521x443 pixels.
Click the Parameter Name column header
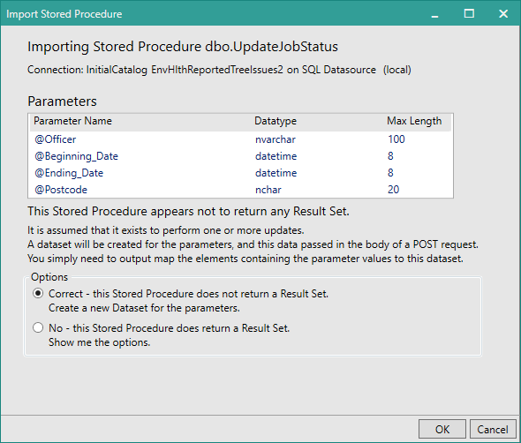pyautogui.click(x=72, y=121)
